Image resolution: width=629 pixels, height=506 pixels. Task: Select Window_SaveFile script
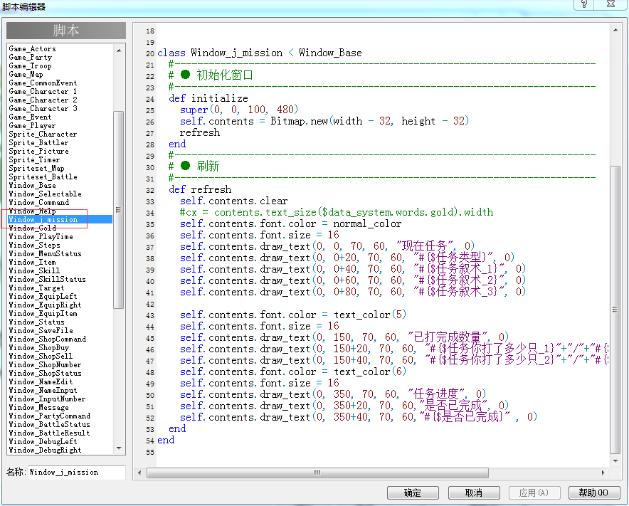(x=41, y=330)
